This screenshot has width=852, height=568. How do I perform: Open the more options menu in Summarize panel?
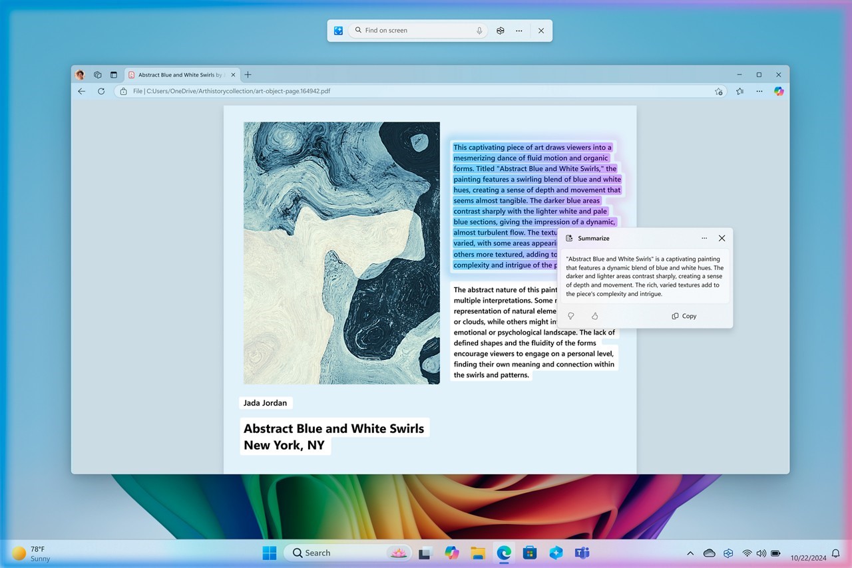pos(704,238)
